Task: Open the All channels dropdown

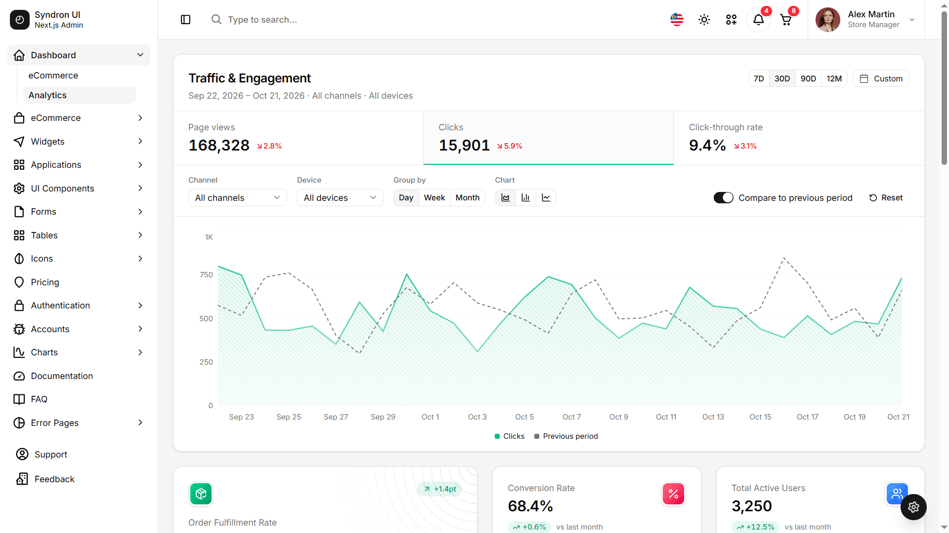Action: (237, 197)
